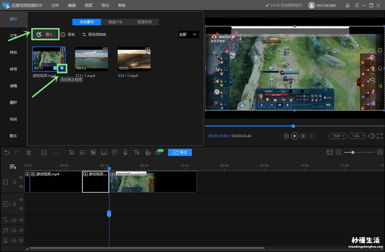The height and width of the screenshot is (252, 385).
Task: Mute the voice recording track
Action: point(21,240)
